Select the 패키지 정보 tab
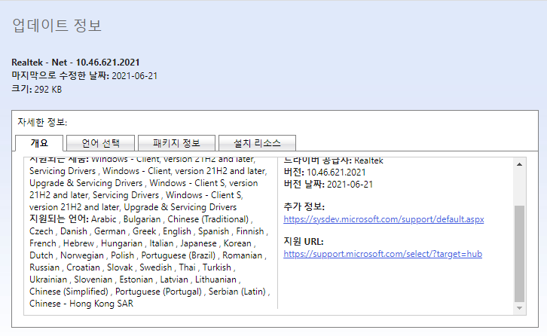 176,143
